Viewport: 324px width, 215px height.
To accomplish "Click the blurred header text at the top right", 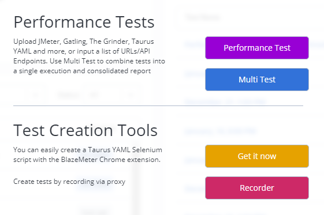I will 203,17.
